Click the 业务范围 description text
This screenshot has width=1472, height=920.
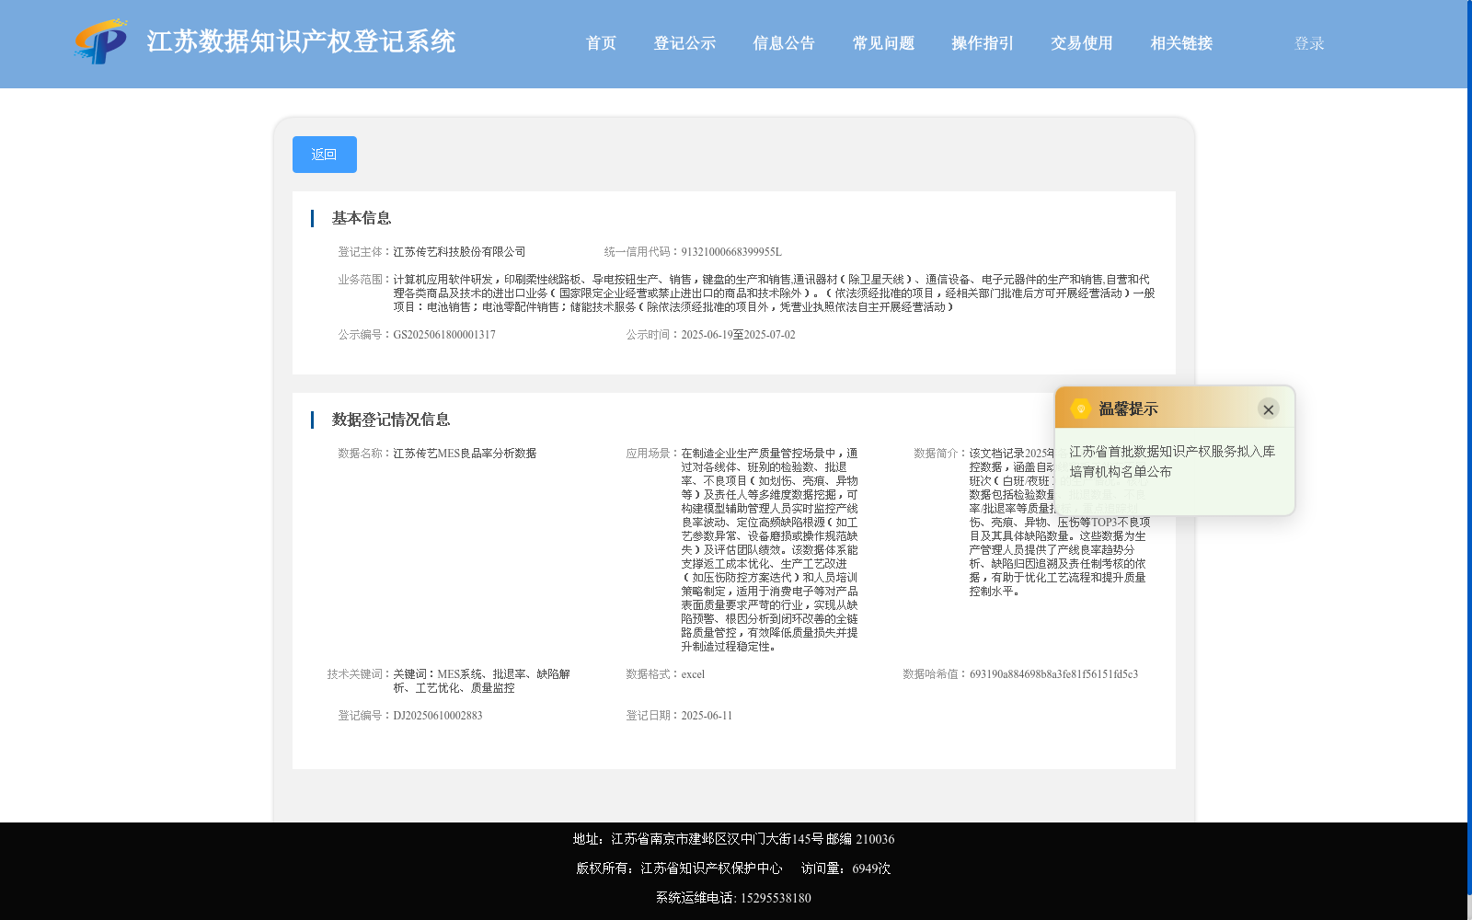[x=774, y=293]
